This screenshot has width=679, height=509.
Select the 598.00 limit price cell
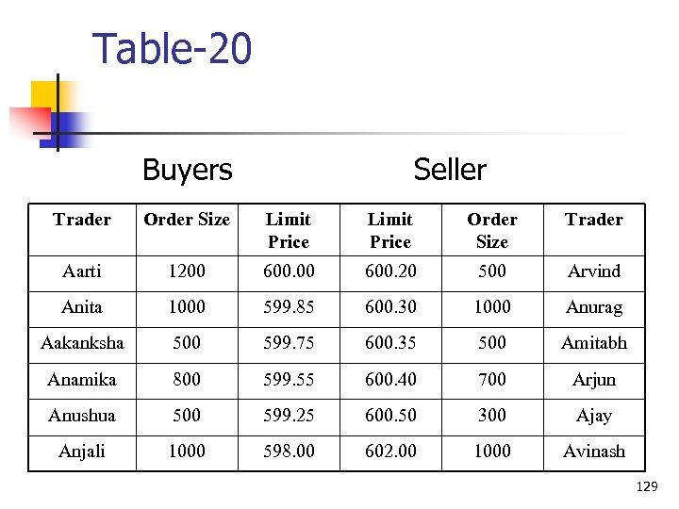289,452
